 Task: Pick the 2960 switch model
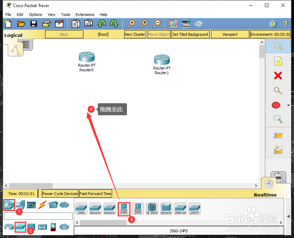81,209
